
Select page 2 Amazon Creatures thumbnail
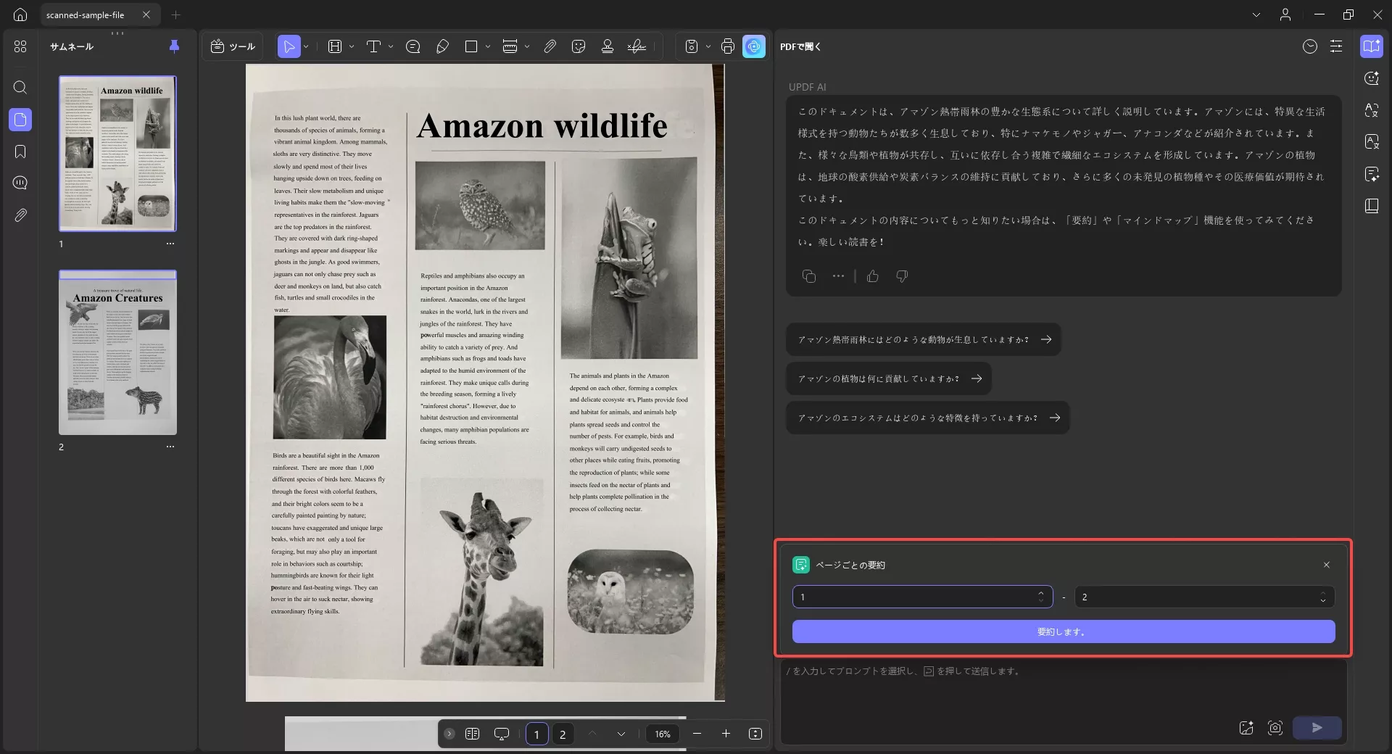click(x=117, y=352)
